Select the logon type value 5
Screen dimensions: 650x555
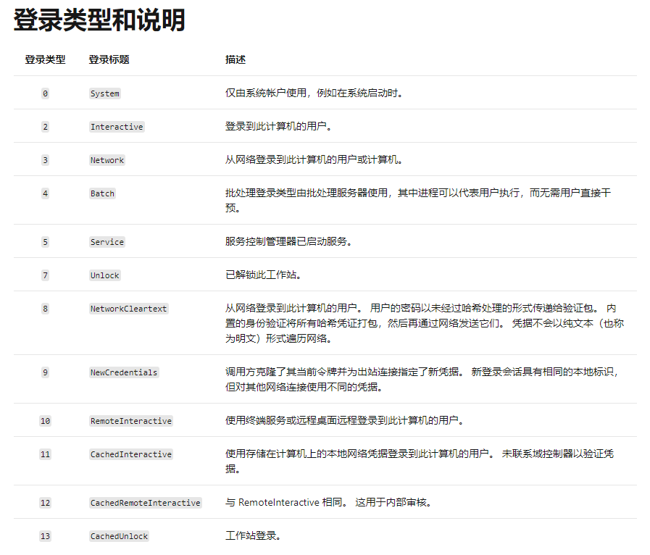(45, 242)
